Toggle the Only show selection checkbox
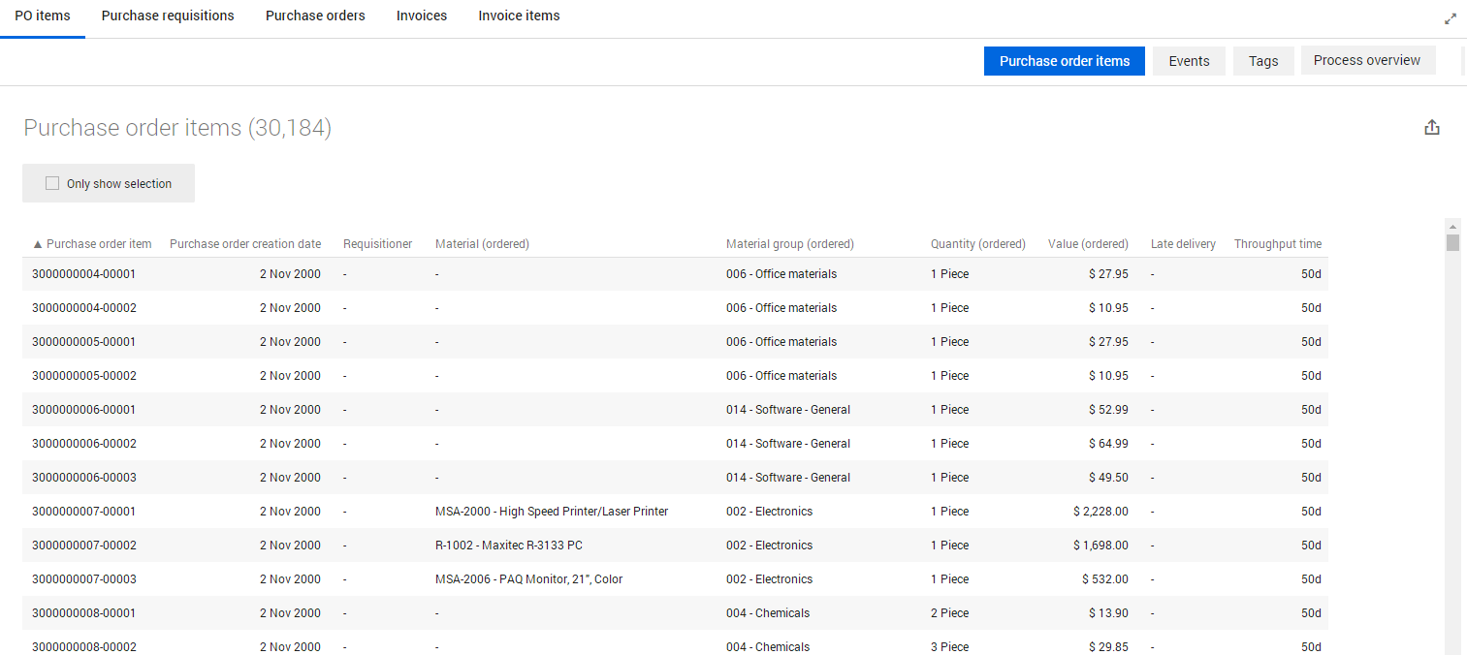Image resolution: width=1467 pixels, height=655 pixels. (x=52, y=184)
